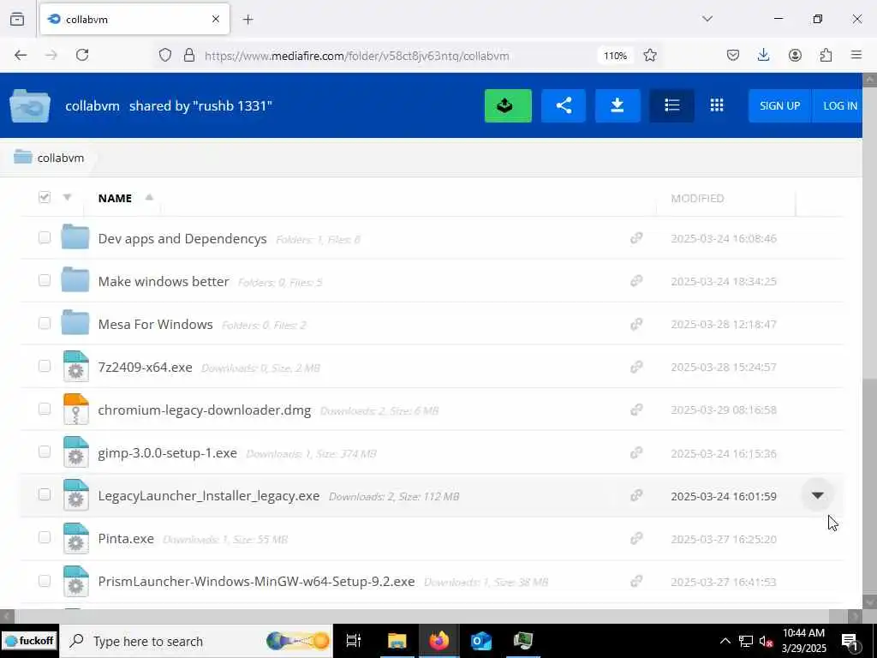This screenshot has width=877, height=658.
Task: Open Outlook from the taskbar
Action: tap(480, 641)
